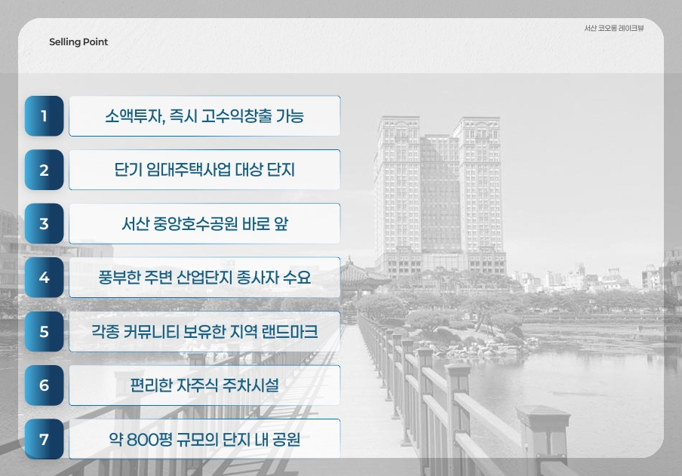
Task: Select the '단기 임대주택사업 대상 단지' box
Action: [204, 170]
